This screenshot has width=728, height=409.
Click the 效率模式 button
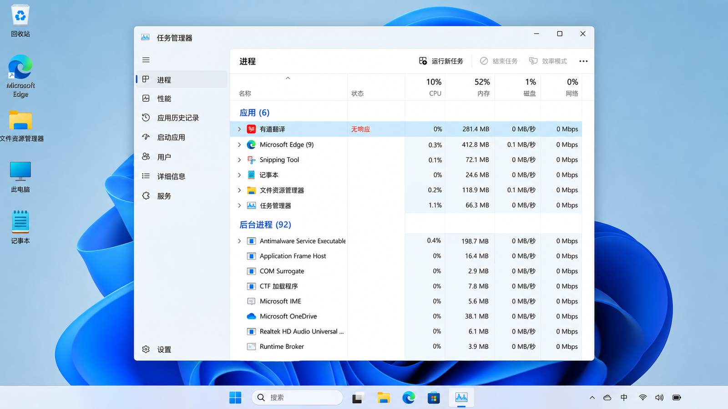[x=548, y=61]
